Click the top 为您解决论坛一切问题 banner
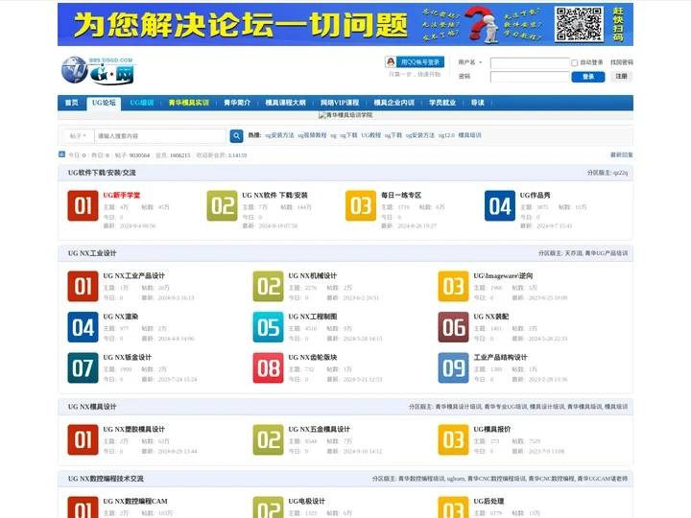The image size is (691, 518). click(345, 24)
